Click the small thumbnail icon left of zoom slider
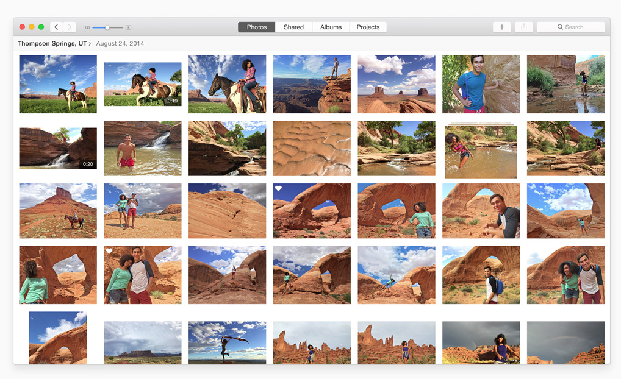The width and height of the screenshot is (621, 379). click(x=87, y=27)
